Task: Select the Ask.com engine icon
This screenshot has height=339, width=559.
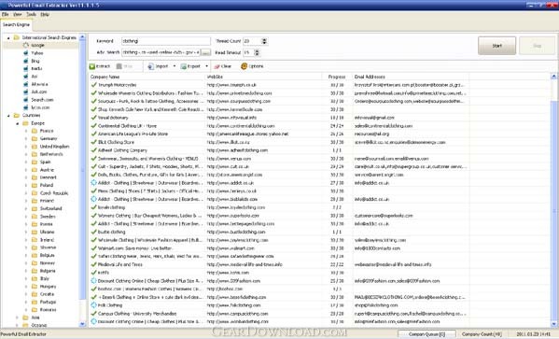Action: pyautogui.click(x=26, y=92)
